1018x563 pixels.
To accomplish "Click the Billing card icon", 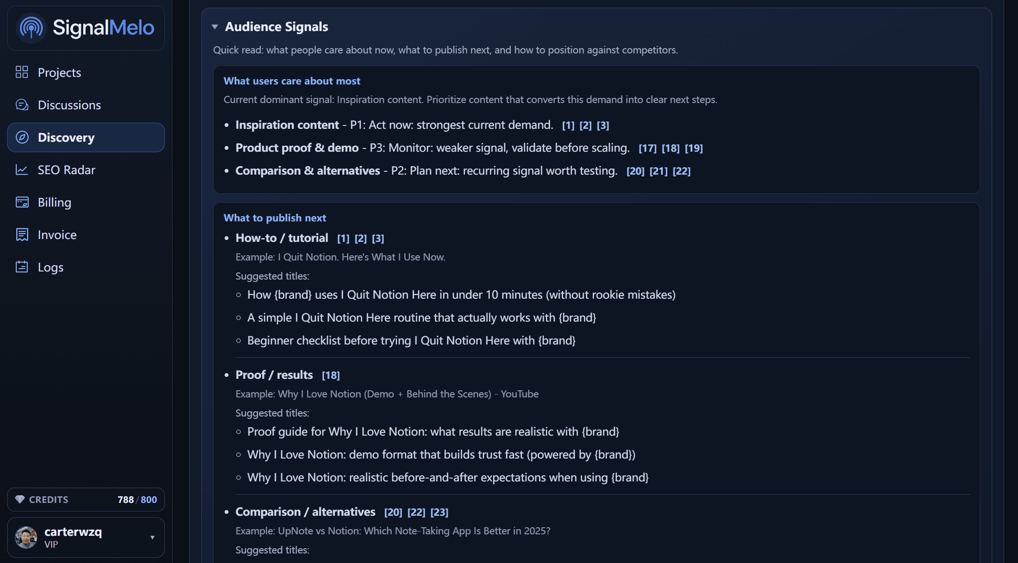I will coord(22,202).
